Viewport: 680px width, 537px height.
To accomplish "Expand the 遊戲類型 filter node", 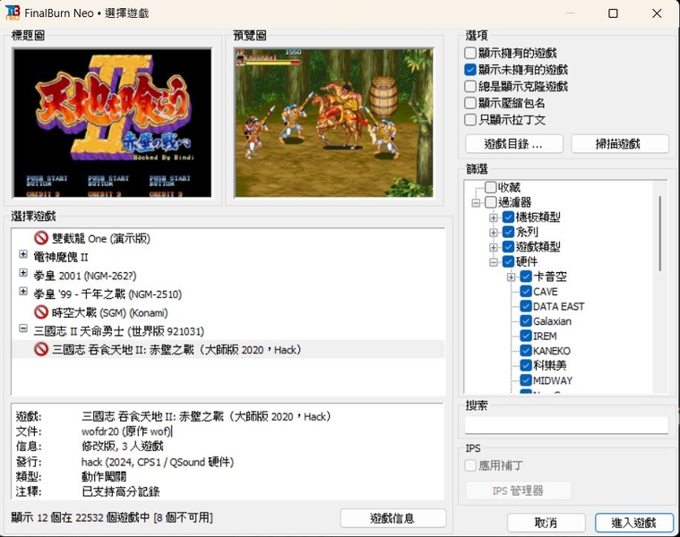I will 494,247.
